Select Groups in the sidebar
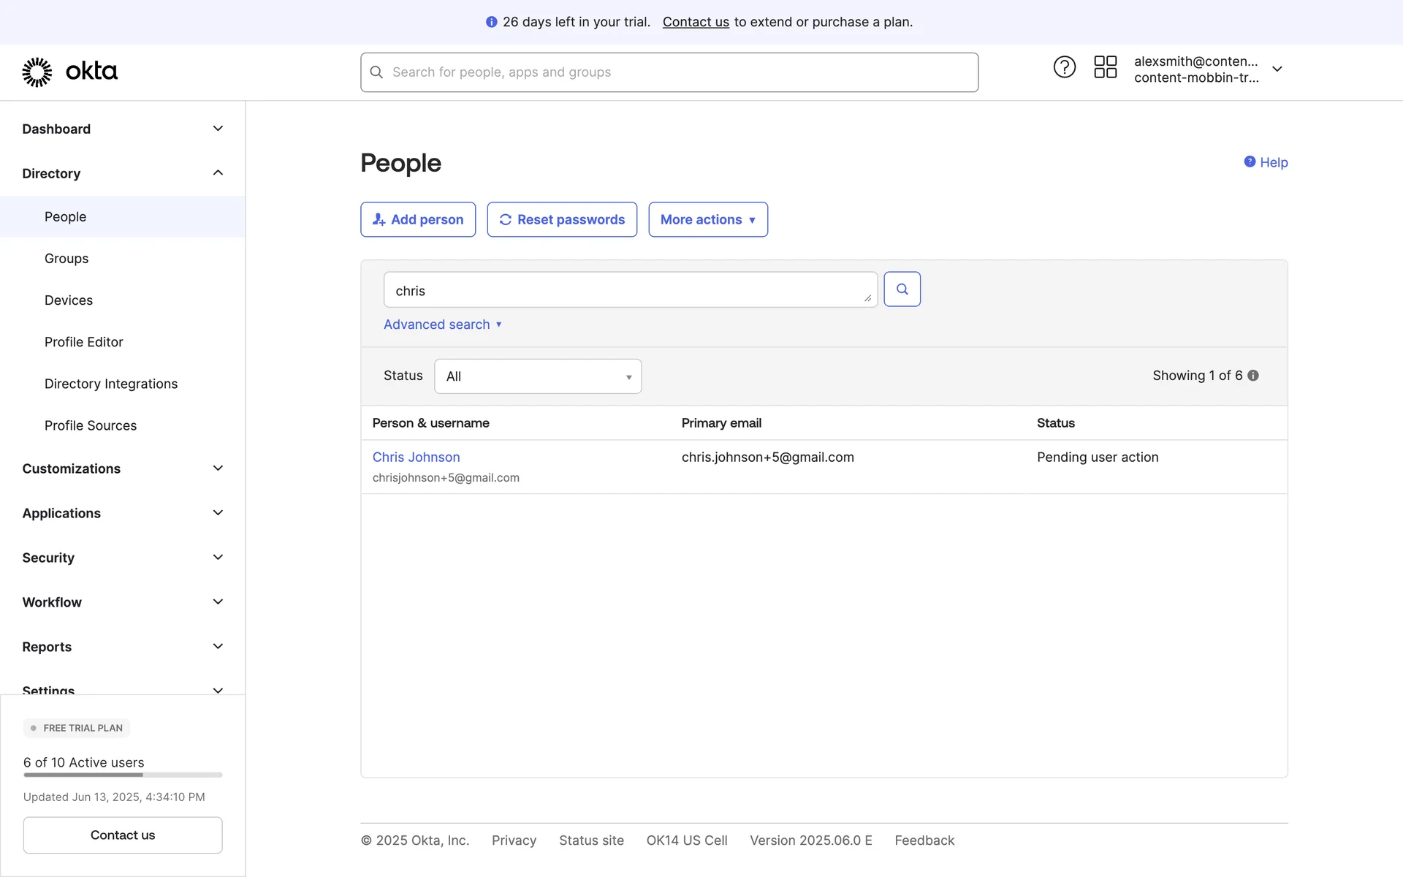This screenshot has height=877, width=1403. 66,259
